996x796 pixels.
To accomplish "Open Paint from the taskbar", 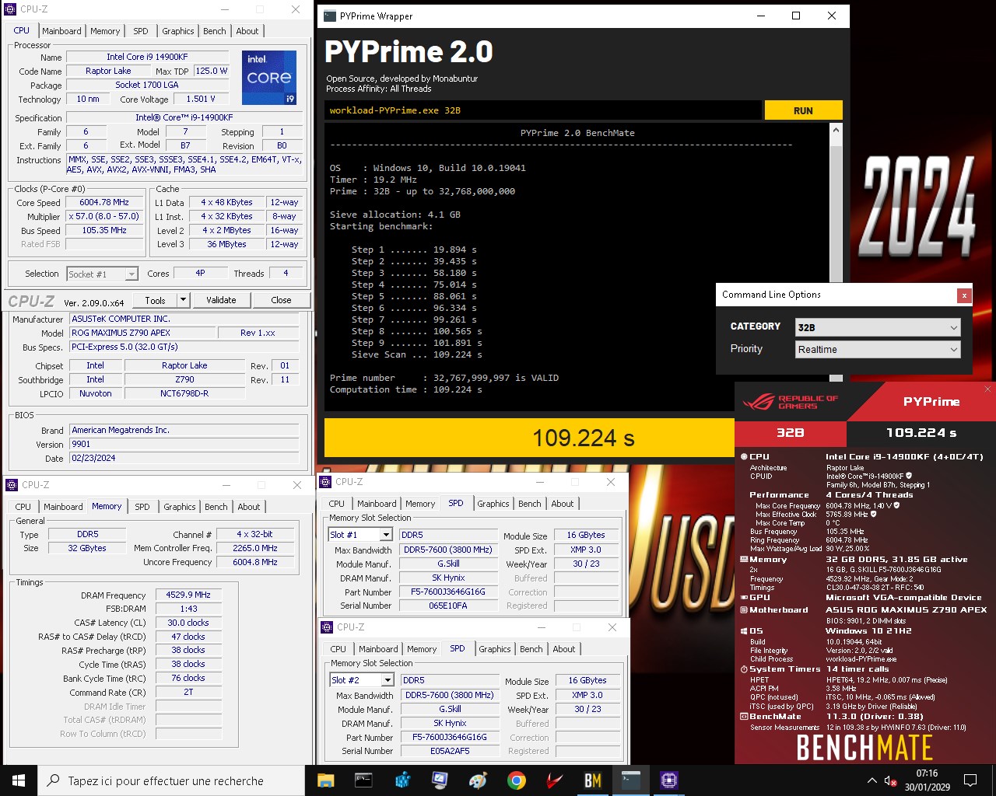I will pos(478,780).
